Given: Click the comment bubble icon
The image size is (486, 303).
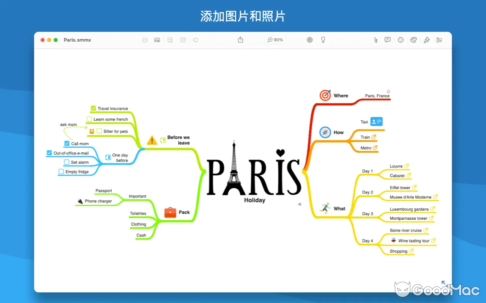Looking at the screenshot, I should pos(387,40).
